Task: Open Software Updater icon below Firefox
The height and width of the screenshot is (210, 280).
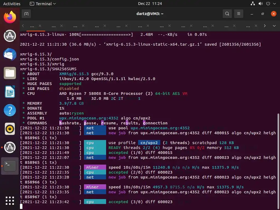Action: coord(10,36)
